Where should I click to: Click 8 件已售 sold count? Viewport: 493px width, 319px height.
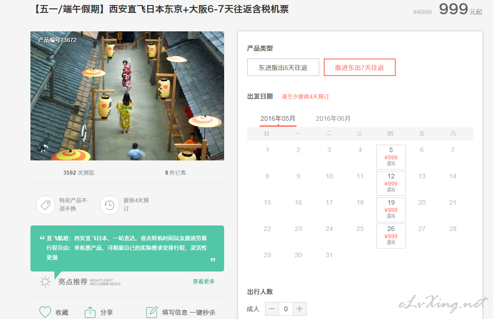click(175, 172)
